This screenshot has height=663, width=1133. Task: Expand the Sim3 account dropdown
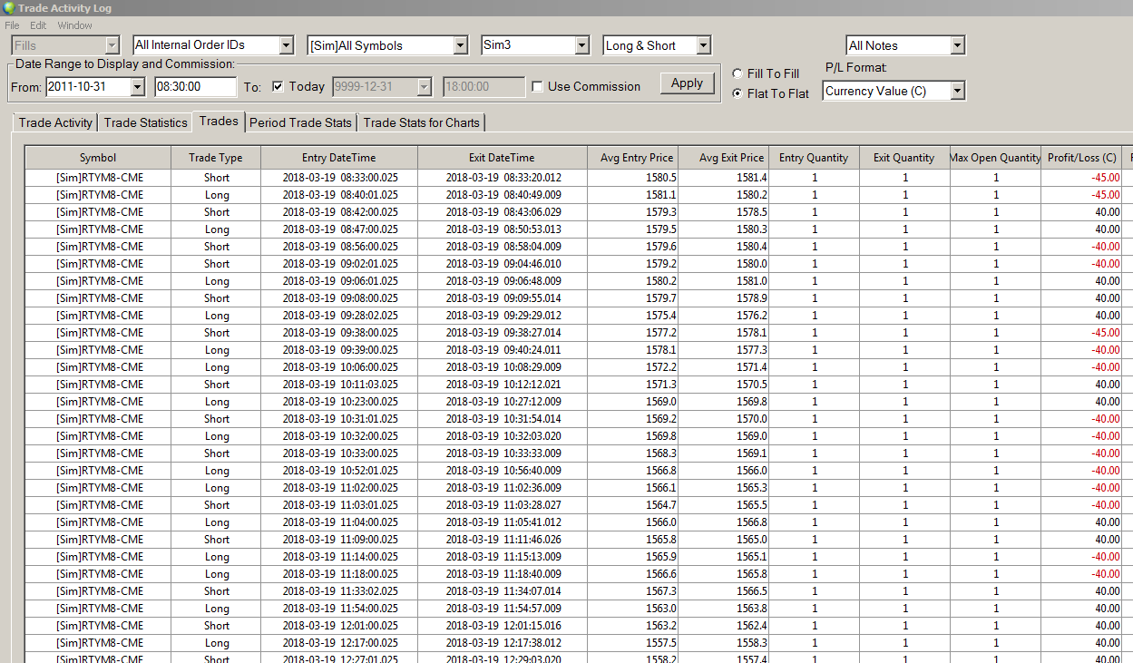click(x=581, y=45)
